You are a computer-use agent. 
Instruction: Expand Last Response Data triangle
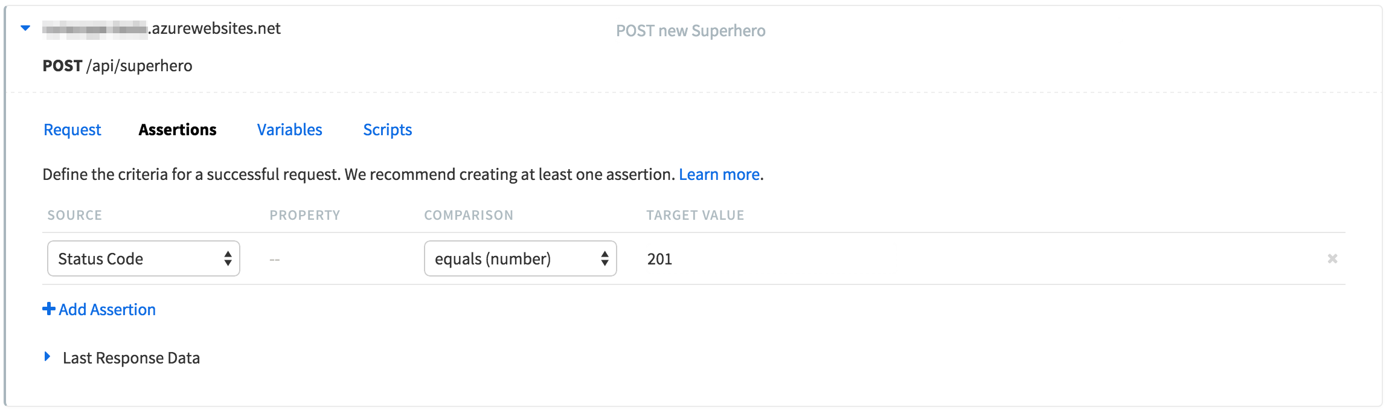(47, 356)
